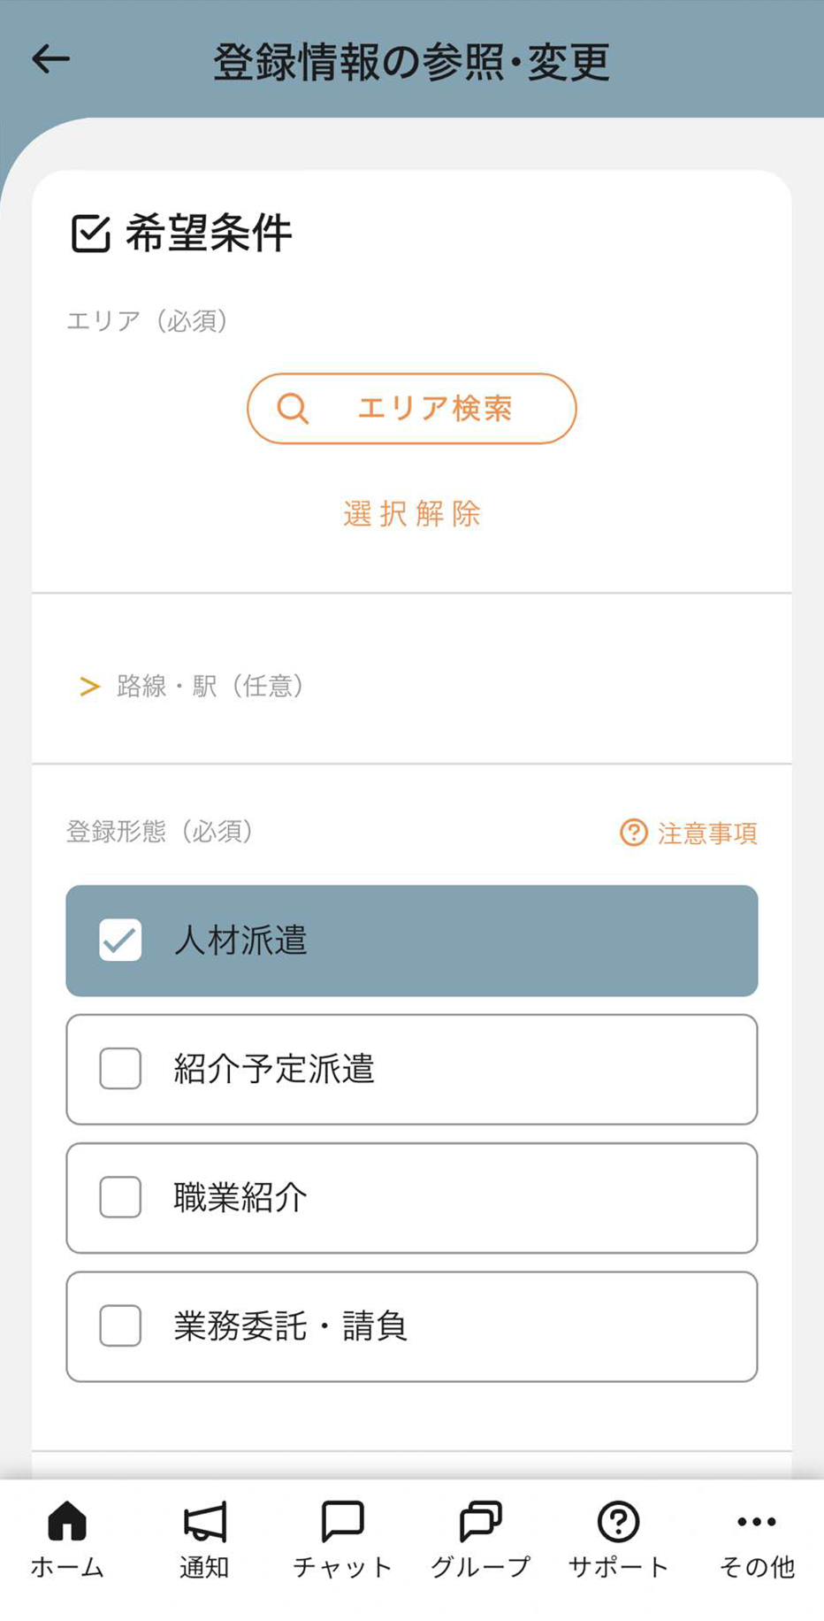Click the magnifier icon in area search
The width and height of the screenshot is (824, 1621).
pyautogui.click(x=293, y=409)
